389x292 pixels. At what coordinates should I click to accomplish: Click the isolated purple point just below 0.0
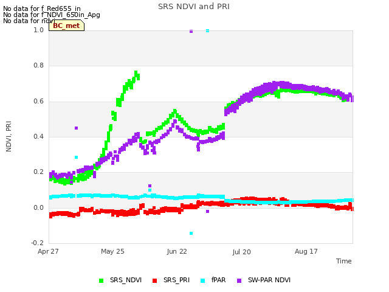pos(207,211)
